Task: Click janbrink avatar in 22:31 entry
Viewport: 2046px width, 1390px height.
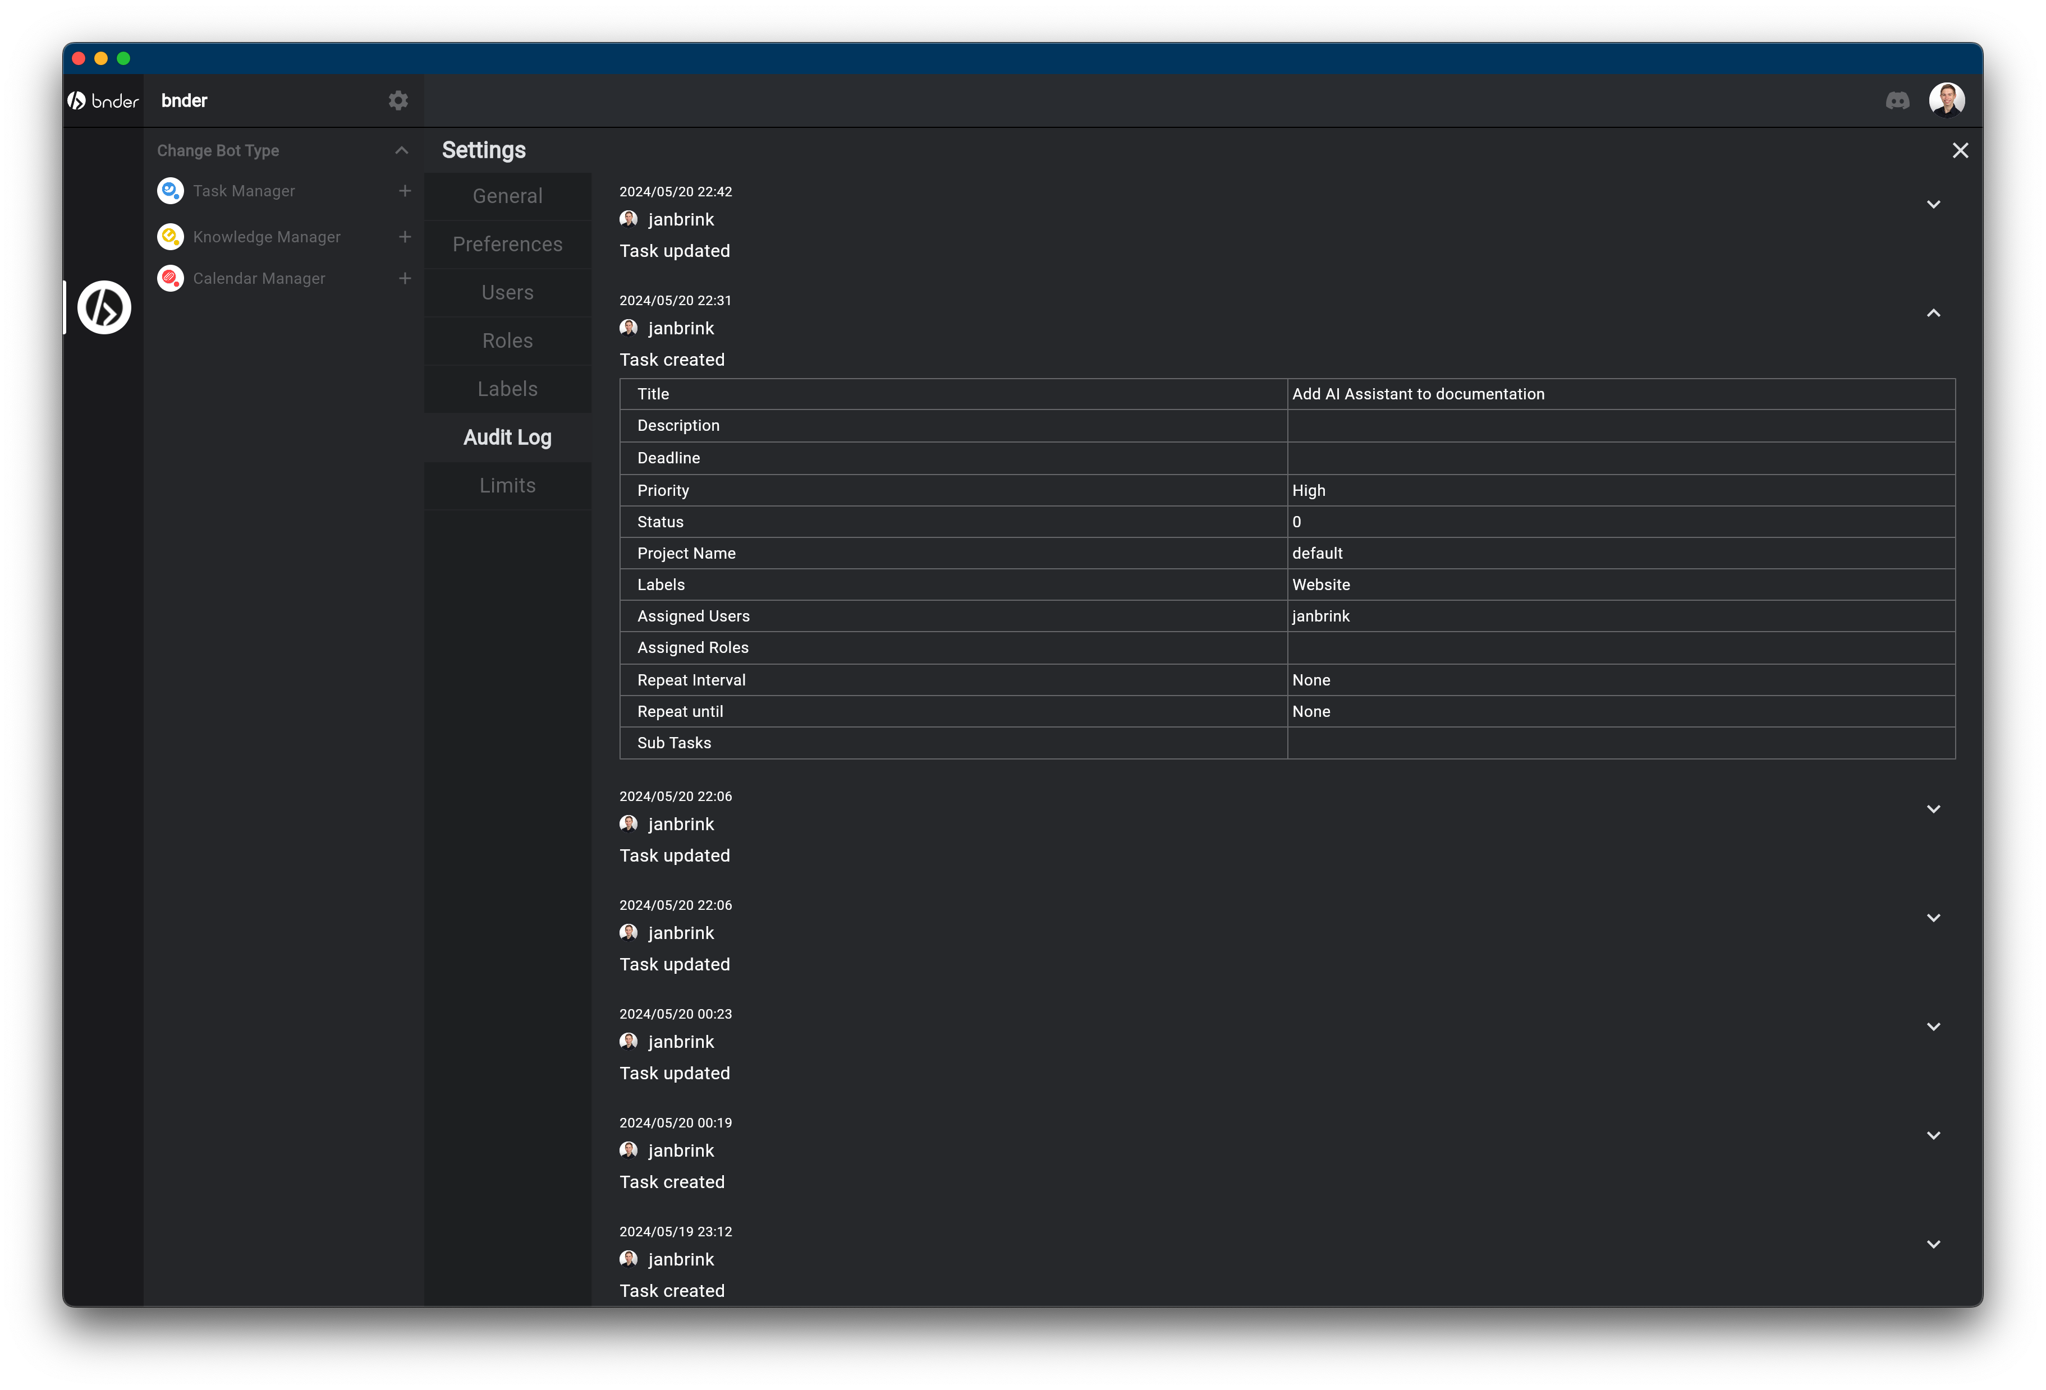Action: [629, 328]
